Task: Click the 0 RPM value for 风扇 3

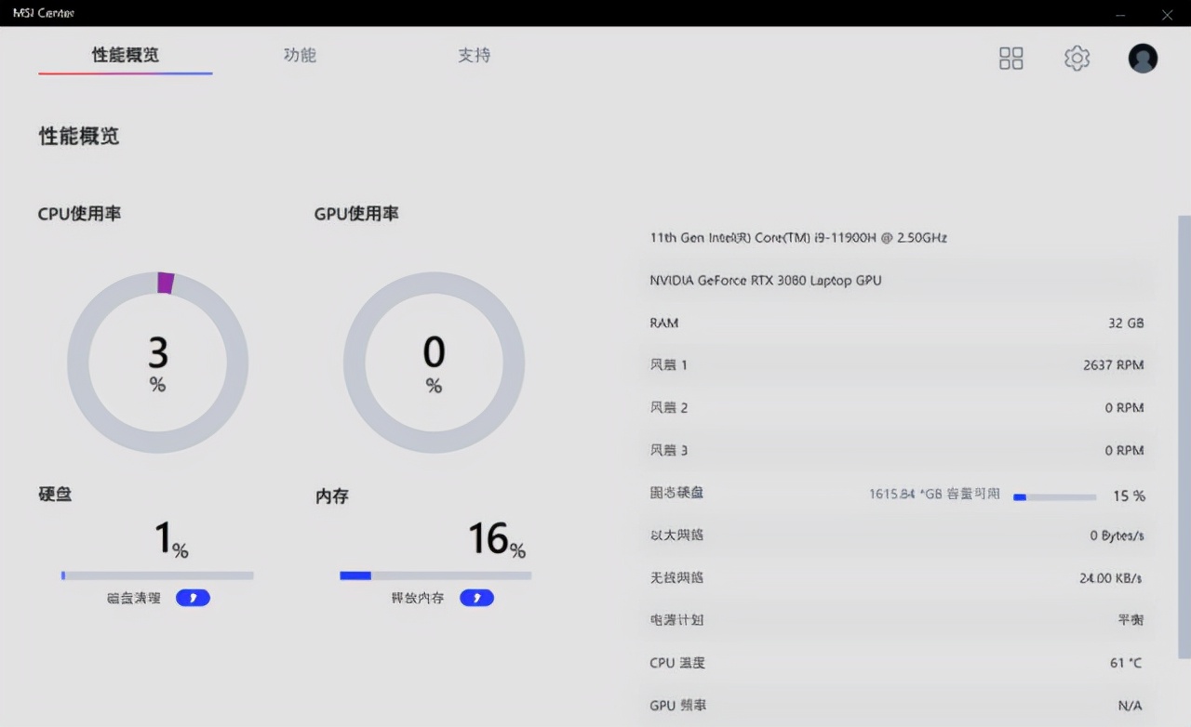Action: [x=1125, y=451]
